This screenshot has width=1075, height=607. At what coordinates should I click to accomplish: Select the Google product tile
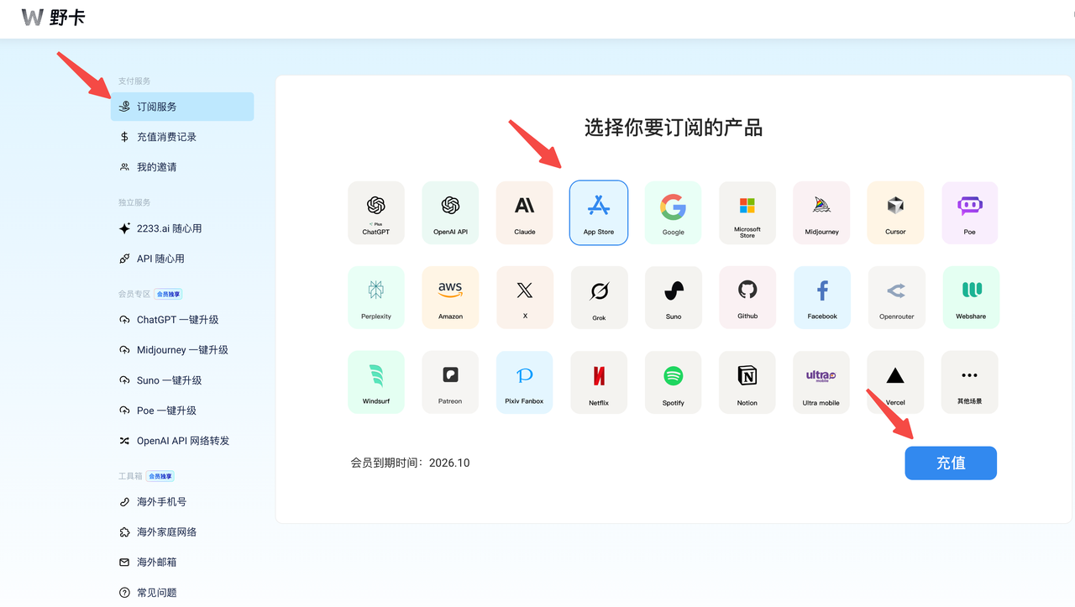[x=674, y=213]
